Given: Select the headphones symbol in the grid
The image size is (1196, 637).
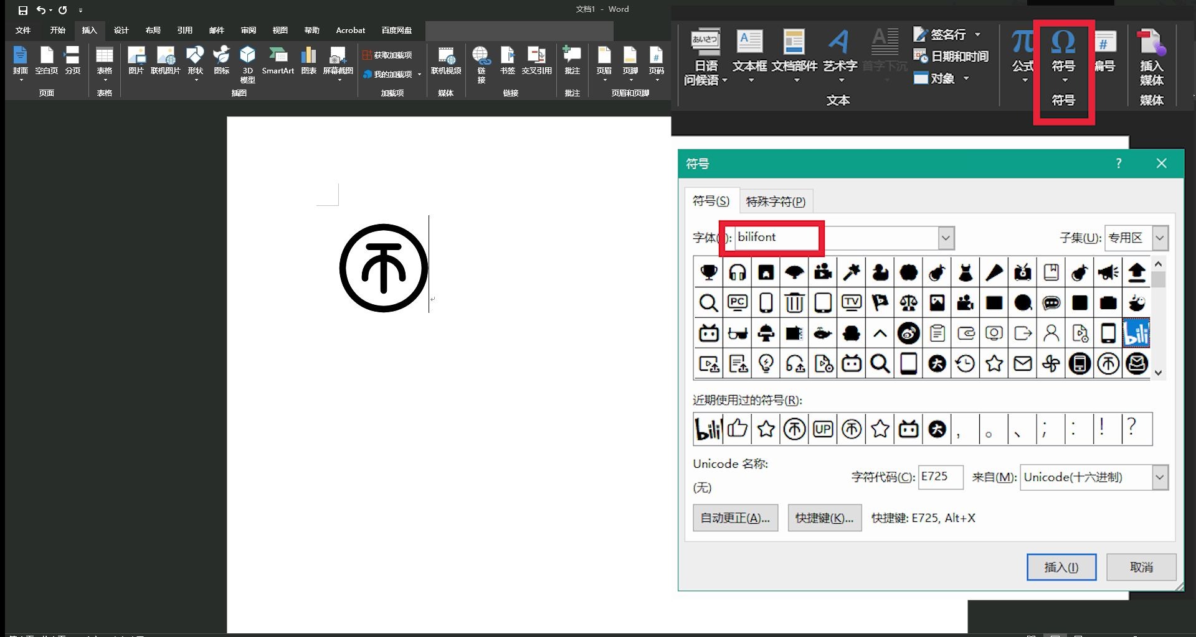Looking at the screenshot, I should pyautogui.click(x=738, y=272).
